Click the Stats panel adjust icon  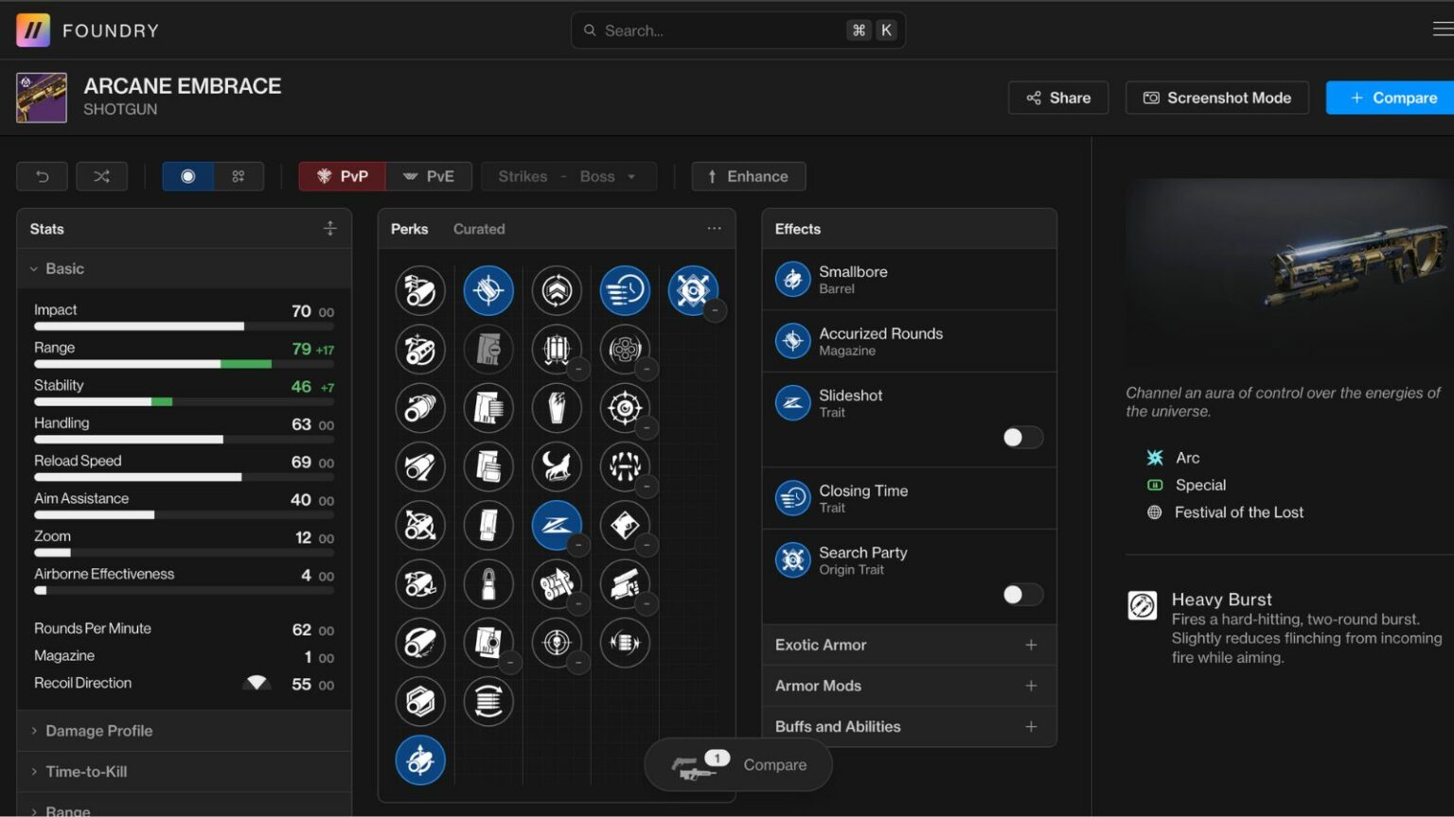coord(329,229)
